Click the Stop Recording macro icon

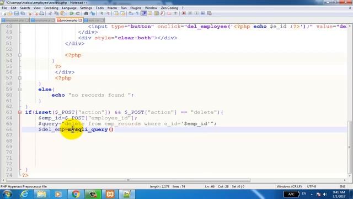point(190,13)
